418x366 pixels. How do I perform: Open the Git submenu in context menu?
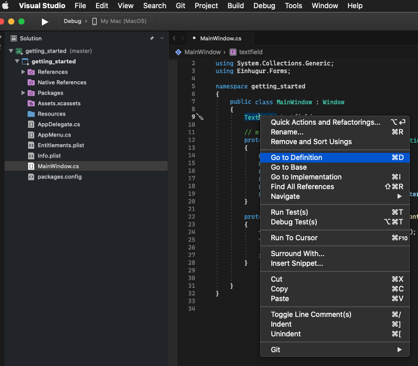point(335,350)
